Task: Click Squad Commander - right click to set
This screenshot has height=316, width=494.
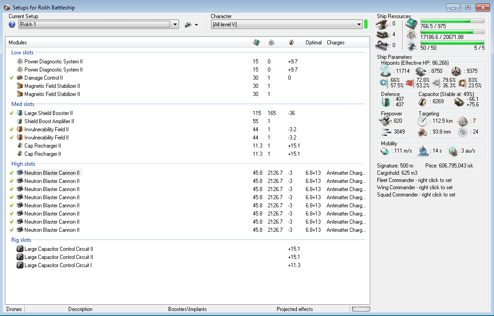Action: [416, 195]
